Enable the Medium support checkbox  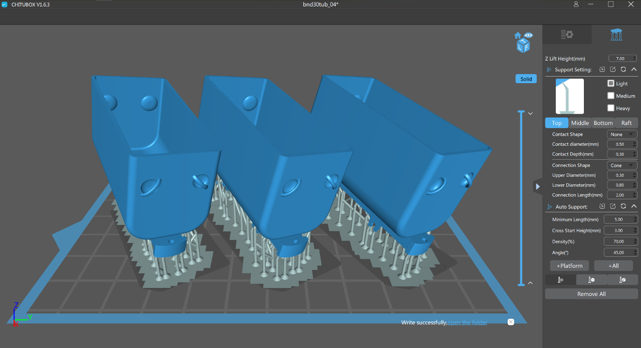tap(610, 96)
